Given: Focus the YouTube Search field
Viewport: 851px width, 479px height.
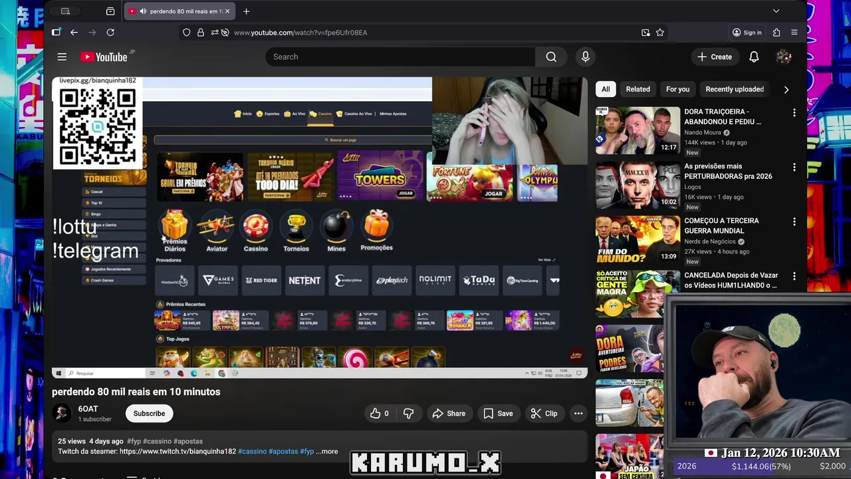Looking at the screenshot, I should pyautogui.click(x=400, y=57).
